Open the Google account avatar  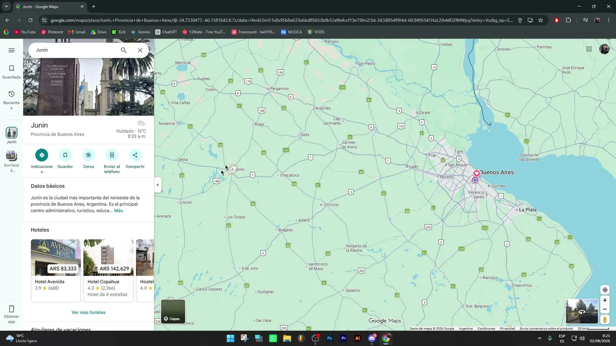[604, 49]
